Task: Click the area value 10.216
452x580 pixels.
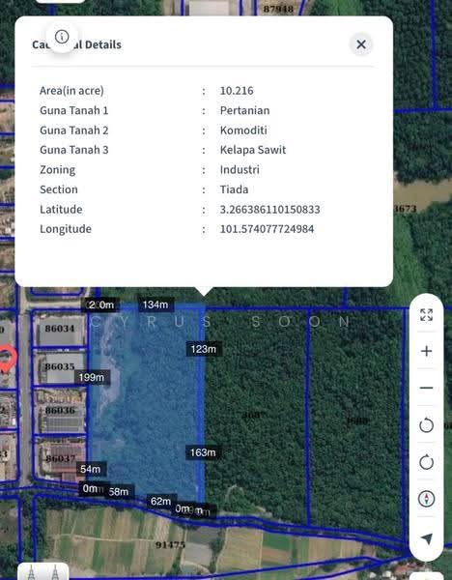Action: [x=237, y=91]
